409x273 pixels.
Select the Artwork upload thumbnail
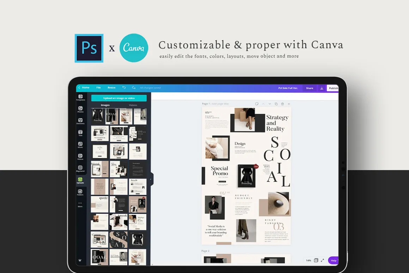pos(119,222)
